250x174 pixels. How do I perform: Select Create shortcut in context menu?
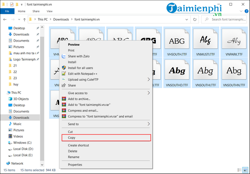pyautogui.click(x=106, y=145)
